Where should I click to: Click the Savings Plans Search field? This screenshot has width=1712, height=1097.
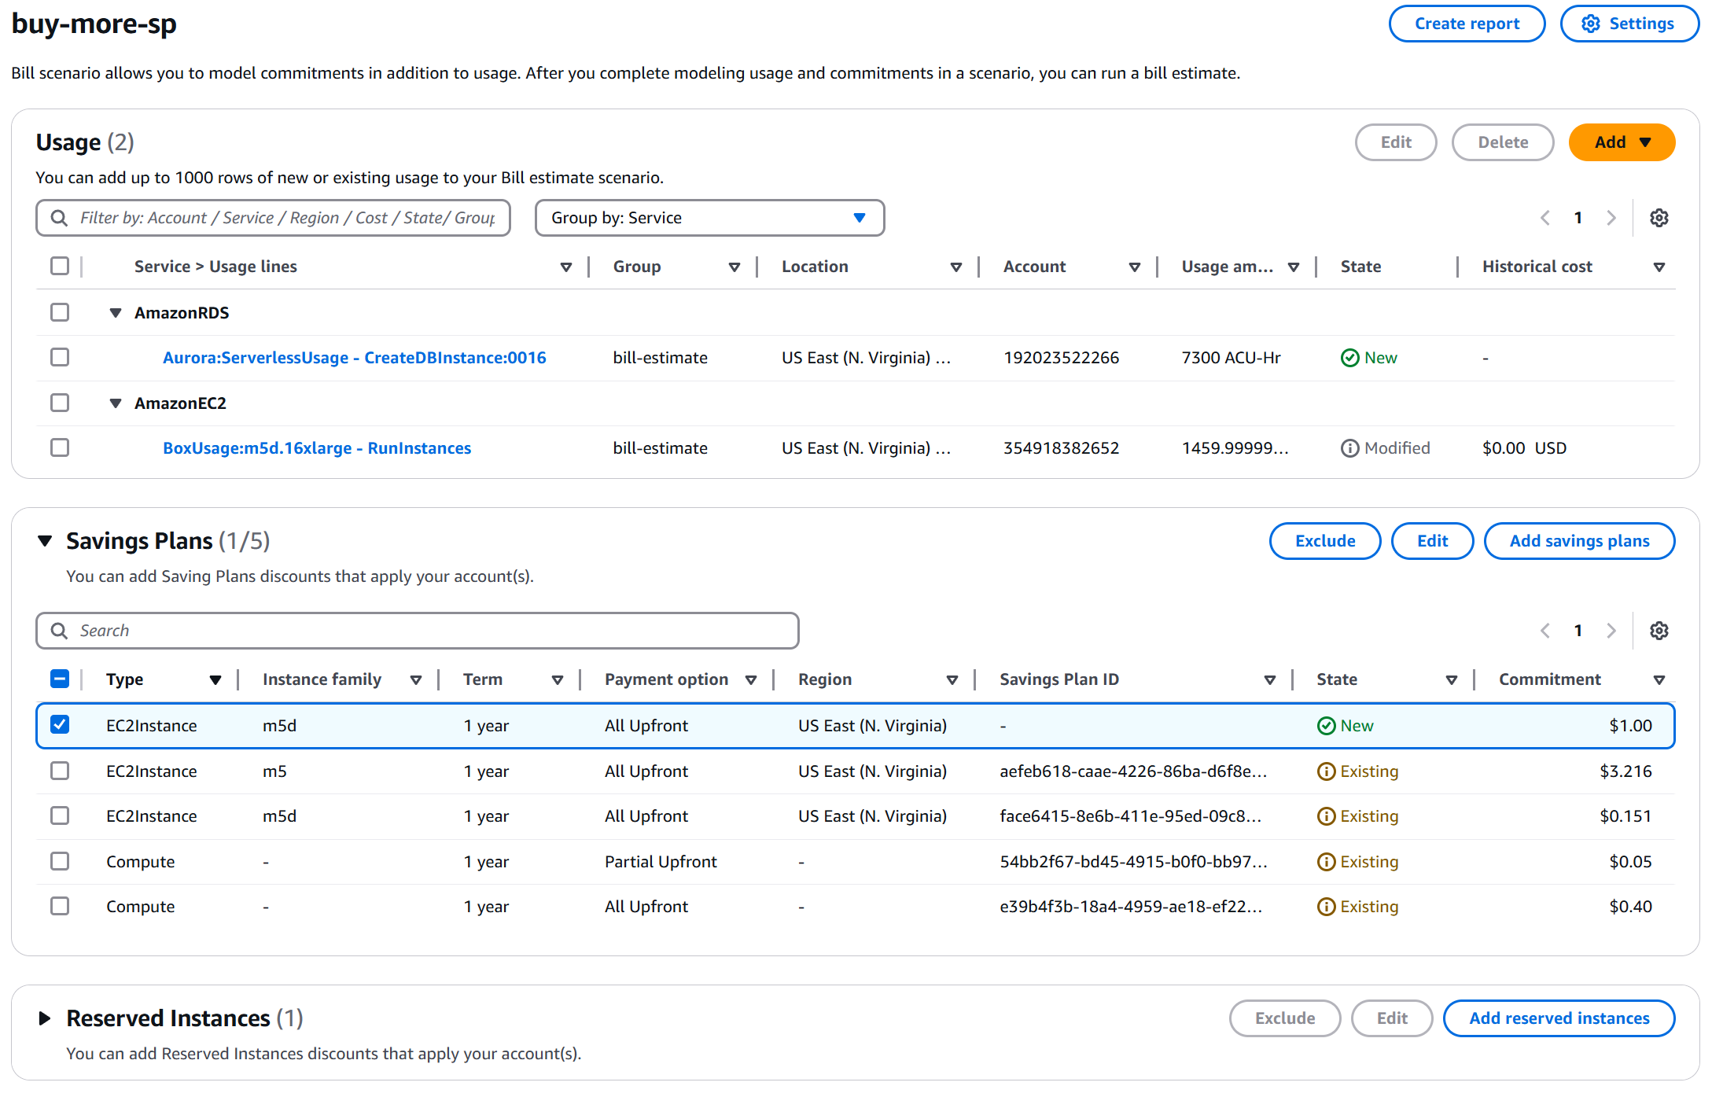tap(417, 631)
